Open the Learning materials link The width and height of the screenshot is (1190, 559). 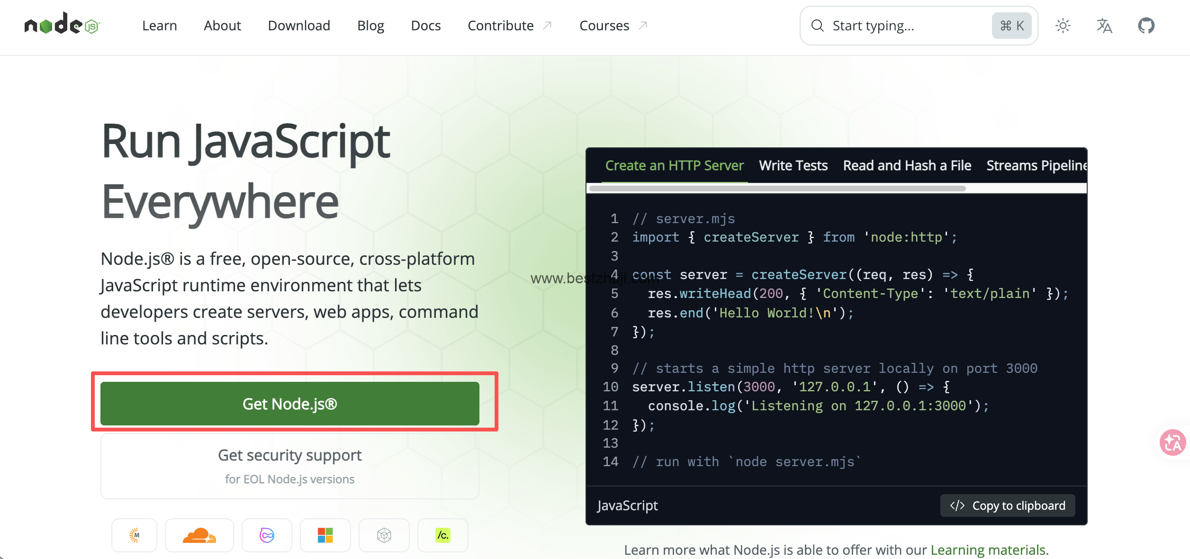click(988, 550)
